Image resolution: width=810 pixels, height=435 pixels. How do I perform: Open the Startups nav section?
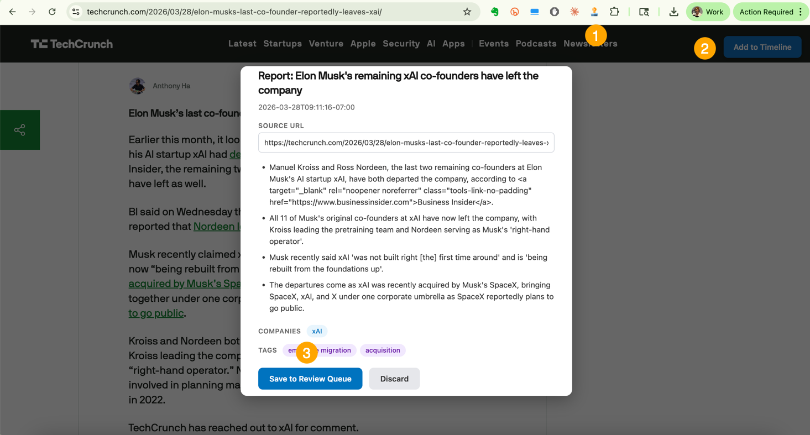click(283, 44)
